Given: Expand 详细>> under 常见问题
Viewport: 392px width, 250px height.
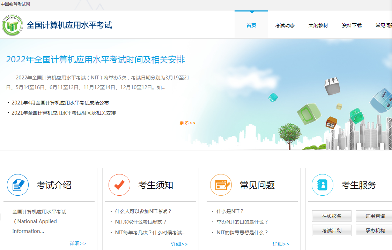Looking at the screenshot, I should pos(281,244).
